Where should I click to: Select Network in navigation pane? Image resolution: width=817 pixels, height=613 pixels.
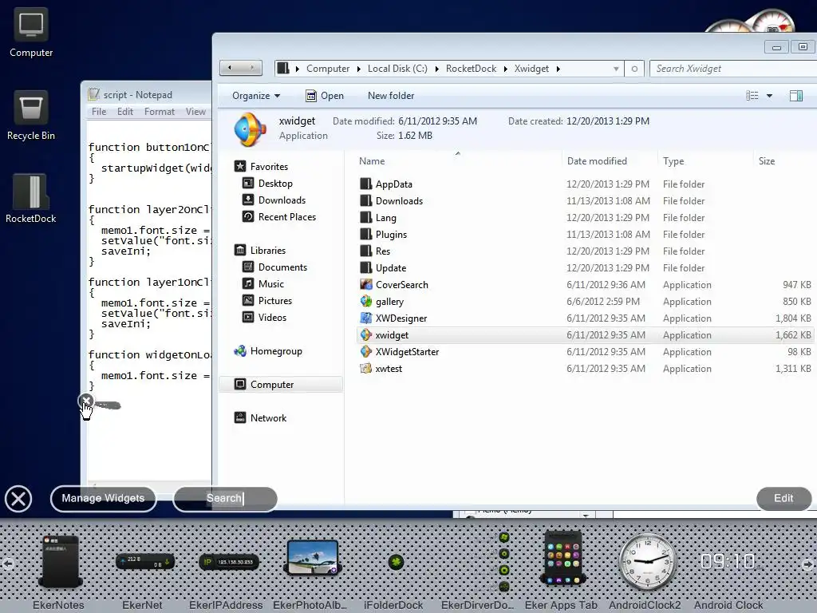coord(268,418)
